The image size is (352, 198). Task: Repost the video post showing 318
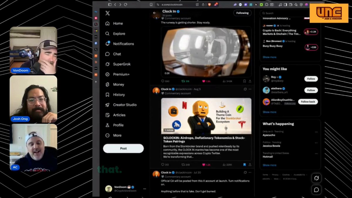(185, 81)
